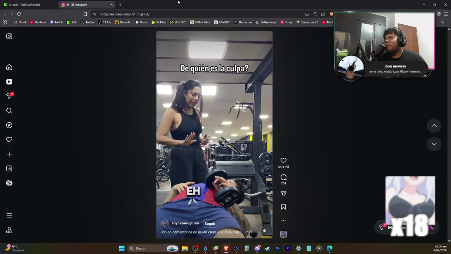Viewport: 451px width, 254px height.
Task: Open Twitter bookmark
Action: tap(87, 22)
